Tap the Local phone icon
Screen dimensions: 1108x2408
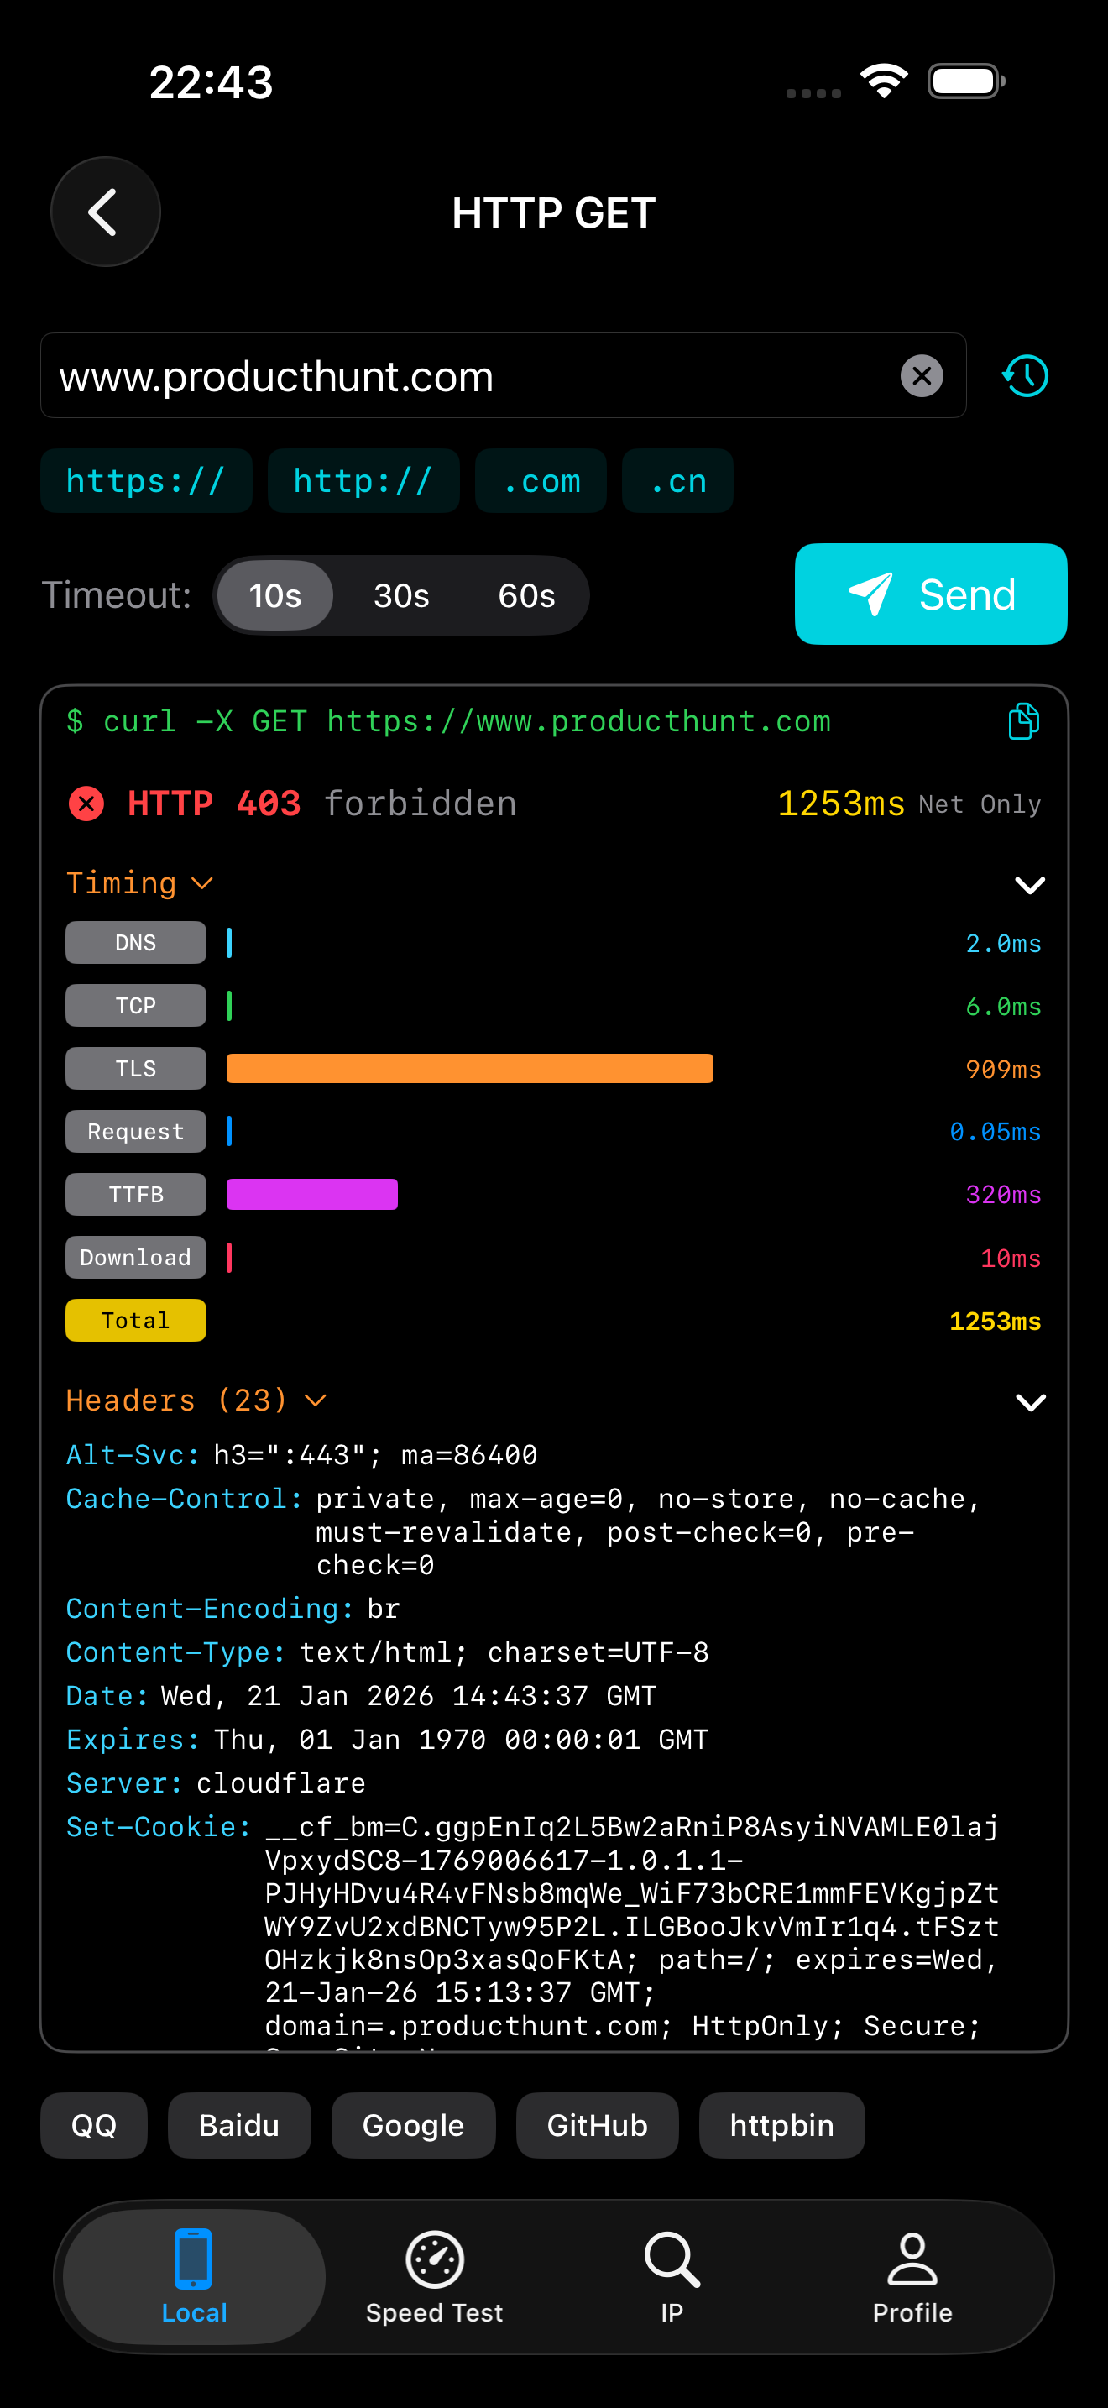(193, 2259)
